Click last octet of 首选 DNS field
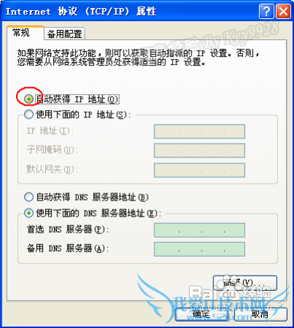Screen dimensions: 294x328 234,230
